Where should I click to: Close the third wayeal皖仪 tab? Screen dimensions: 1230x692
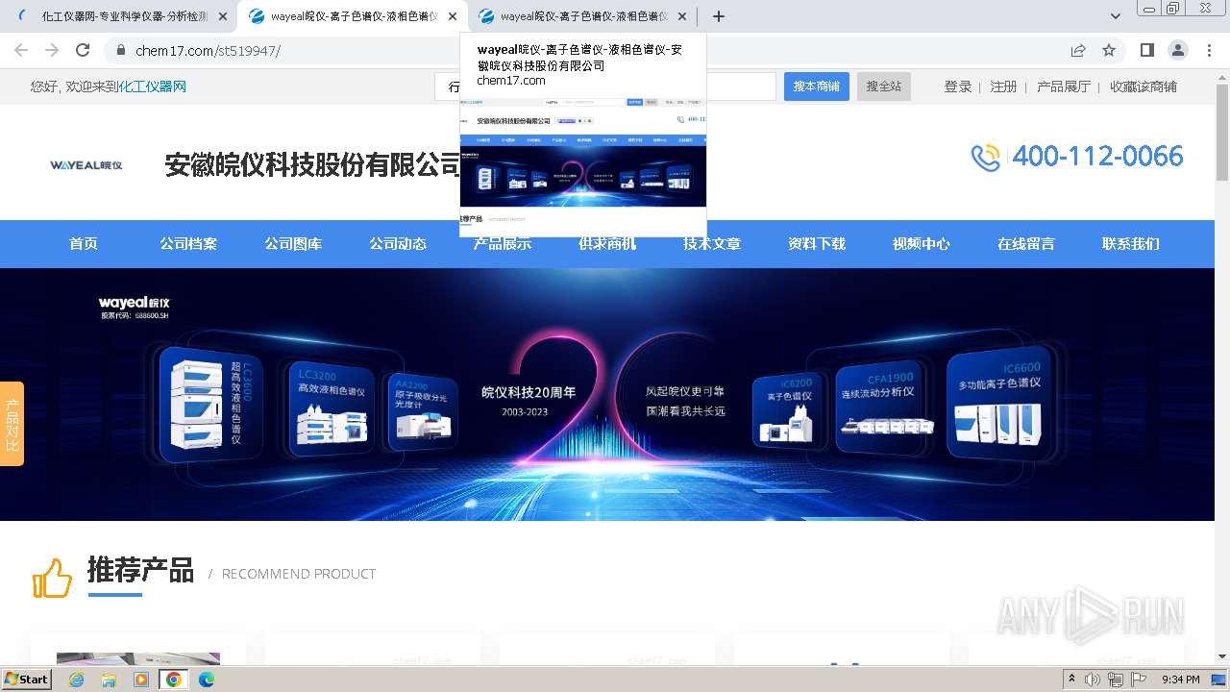(x=682, y=16)
